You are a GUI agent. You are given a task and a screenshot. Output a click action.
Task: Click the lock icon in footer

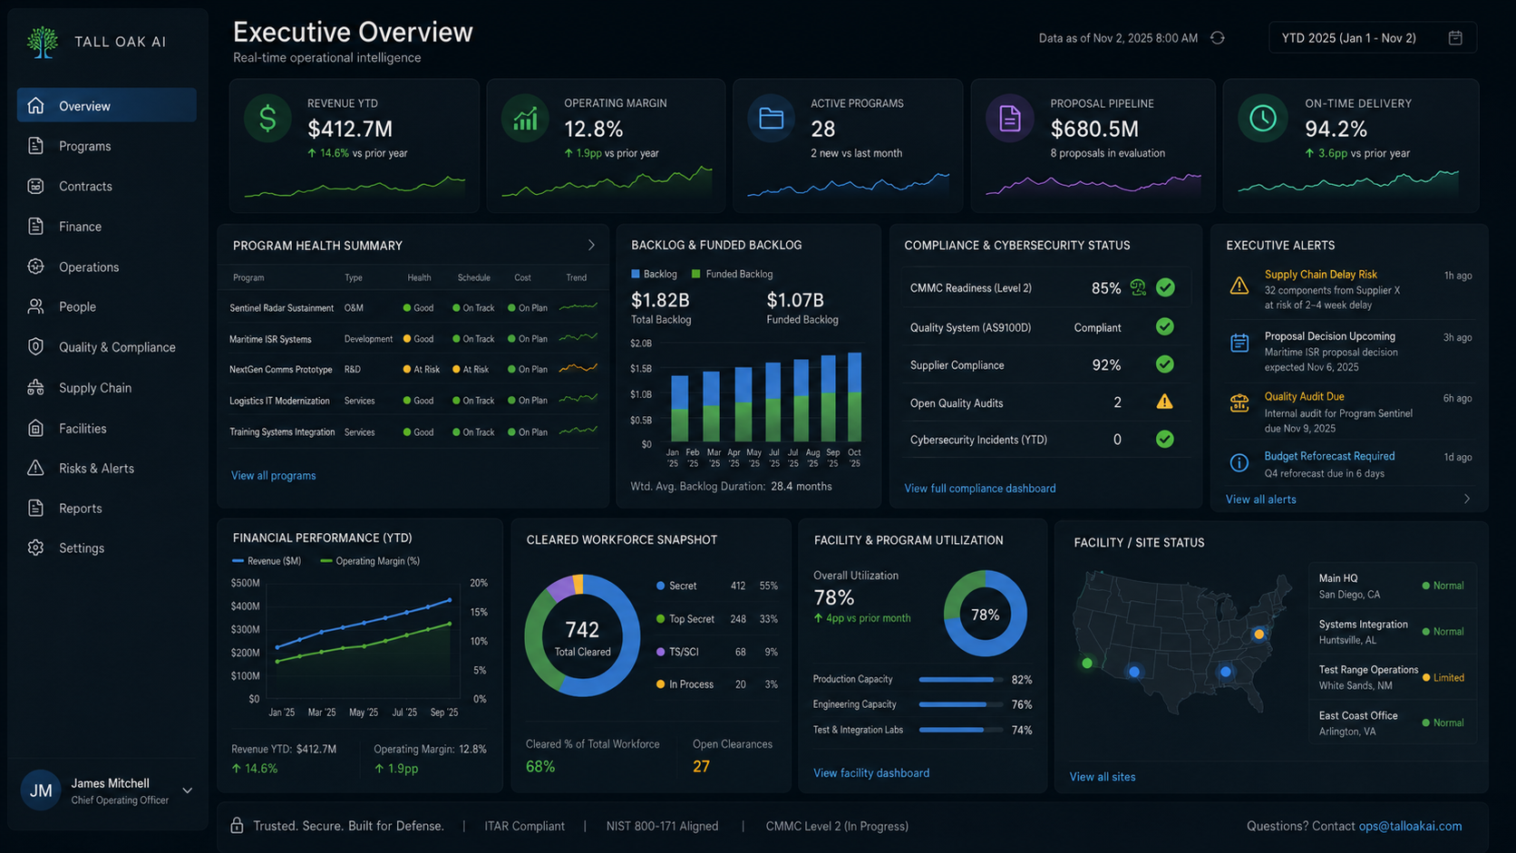237,826
